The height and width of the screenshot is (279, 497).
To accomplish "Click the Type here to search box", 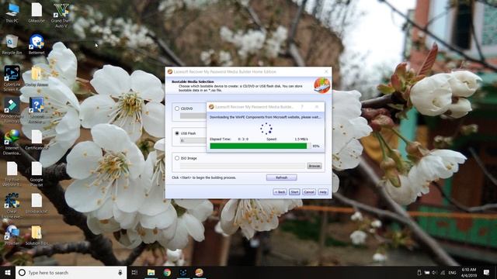I will [x=71, y=272].
